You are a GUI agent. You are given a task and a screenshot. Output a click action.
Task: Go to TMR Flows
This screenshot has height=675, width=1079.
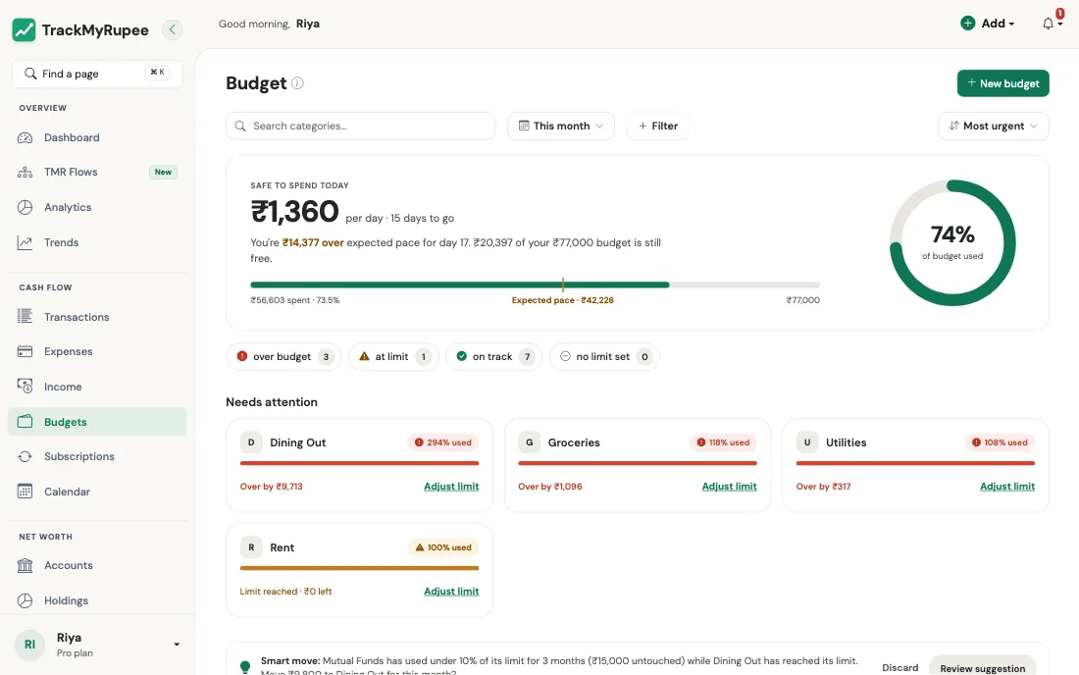pos(97,172)
